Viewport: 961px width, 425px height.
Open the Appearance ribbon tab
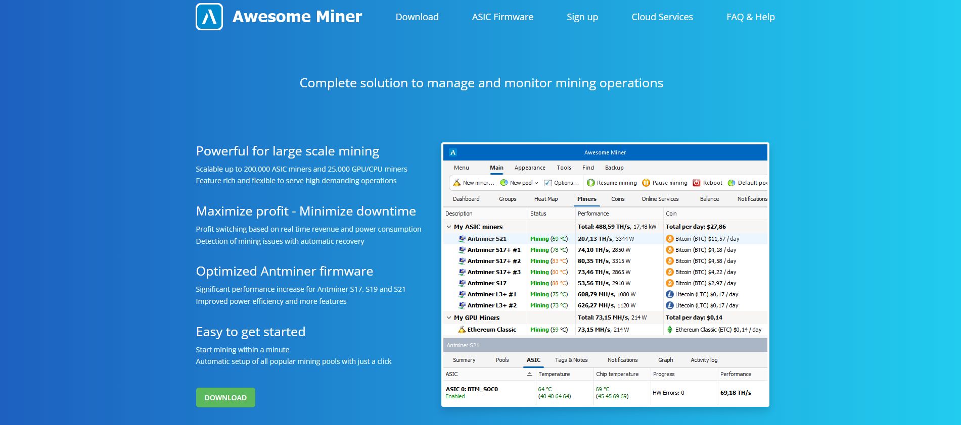pos(530,168)
